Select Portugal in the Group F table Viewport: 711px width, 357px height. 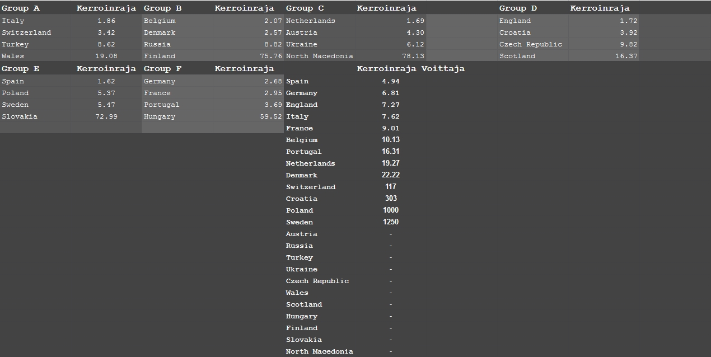(161, 105)
